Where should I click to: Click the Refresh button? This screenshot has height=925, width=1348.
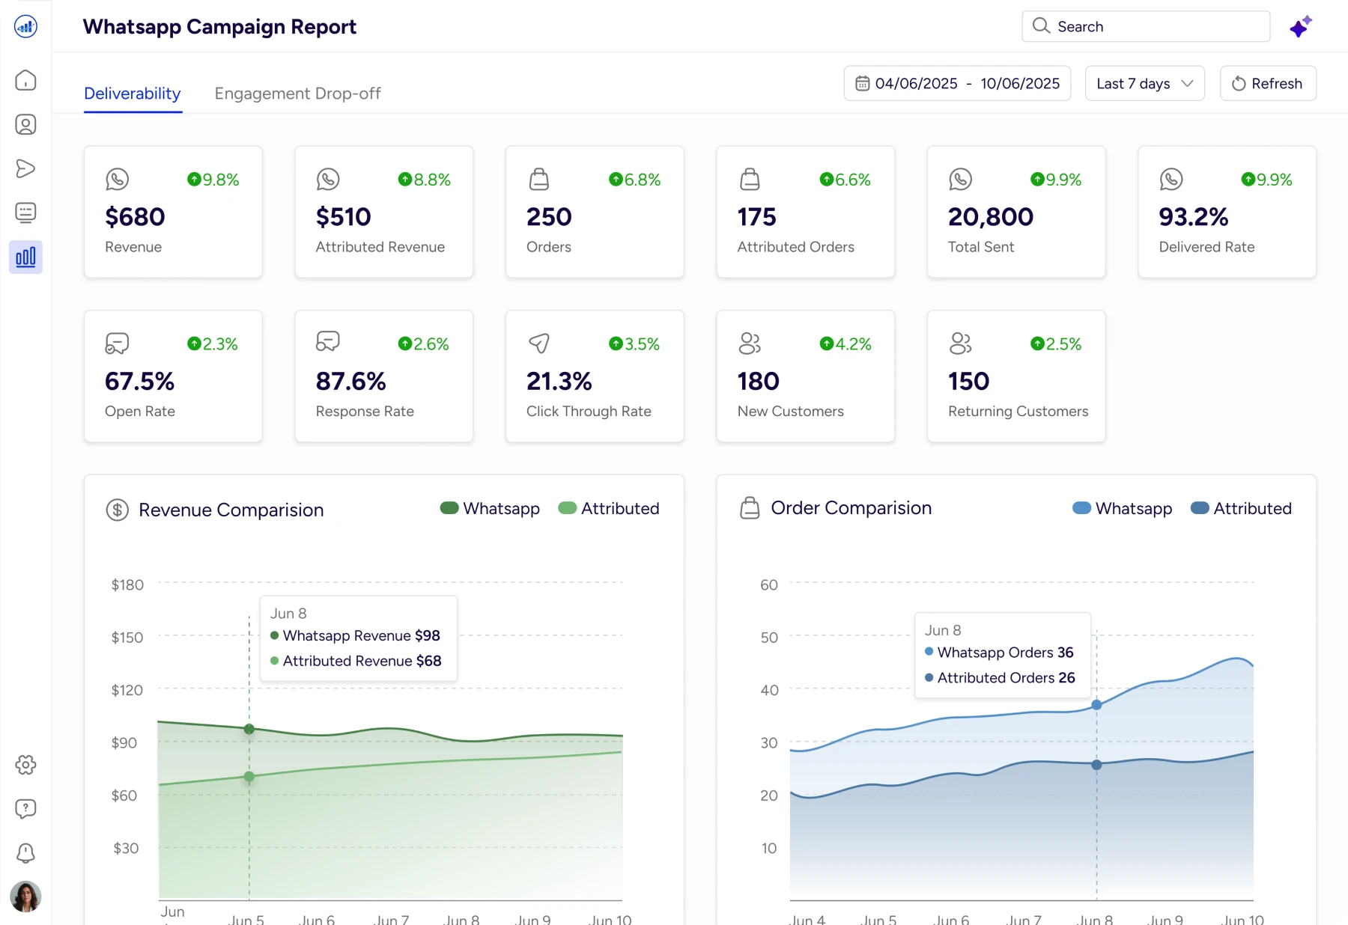point(1268,84)
